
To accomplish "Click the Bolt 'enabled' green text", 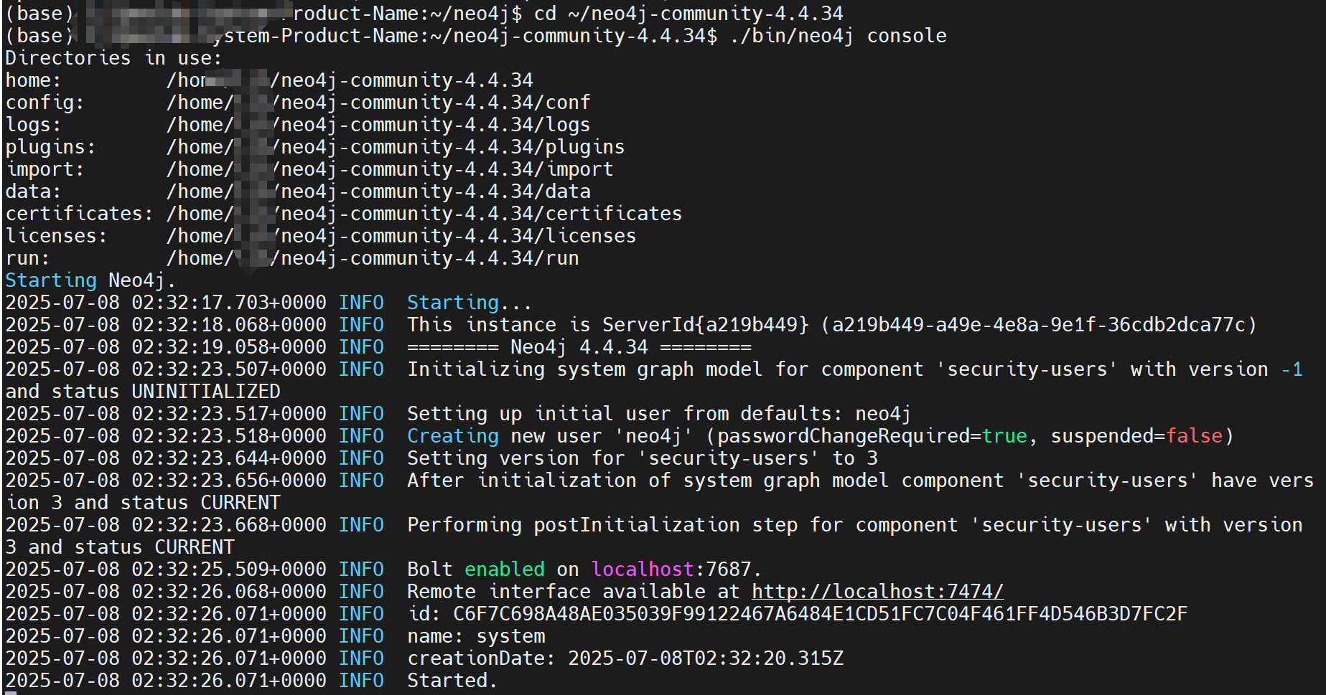I will click(x=504, y=569).
